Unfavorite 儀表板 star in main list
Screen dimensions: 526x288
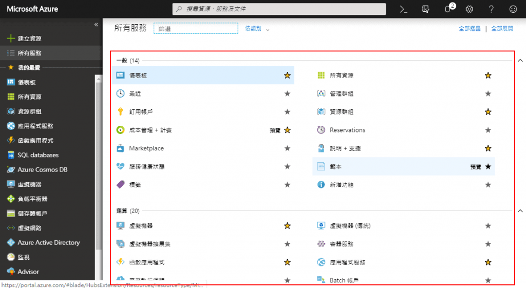click(288, 75)
